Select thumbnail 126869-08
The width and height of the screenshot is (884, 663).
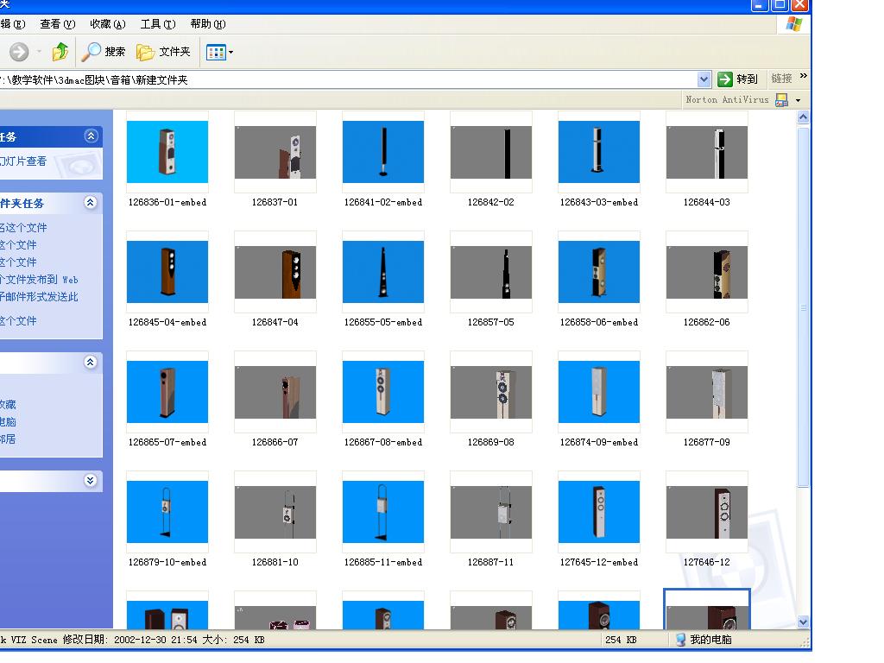[491, 392]
